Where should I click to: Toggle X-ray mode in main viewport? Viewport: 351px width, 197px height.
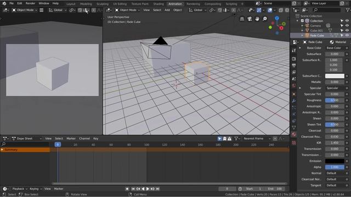281,10
